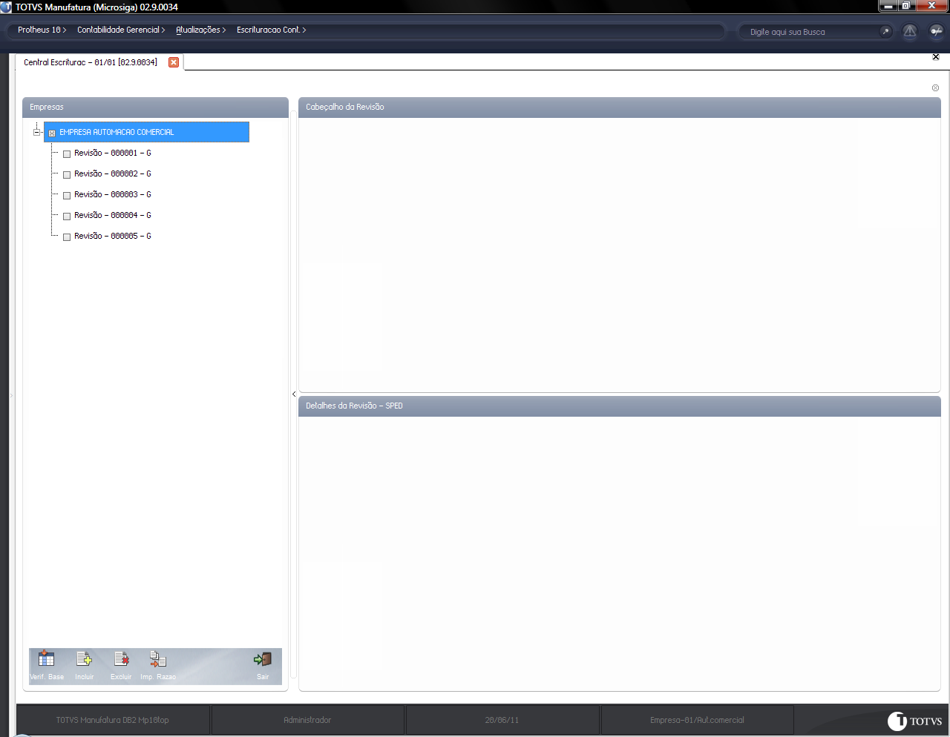Open the Protheus 10 menu
The height and width of the screenshot is (737, 950).
click(42, 30)
